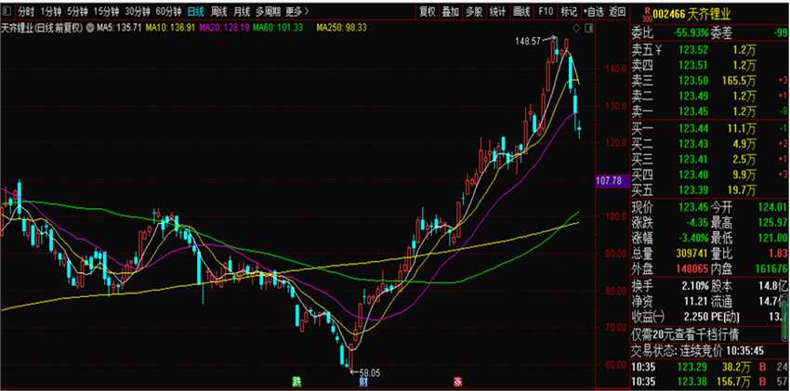Click the 总量 value 309741

click(691, 254)
